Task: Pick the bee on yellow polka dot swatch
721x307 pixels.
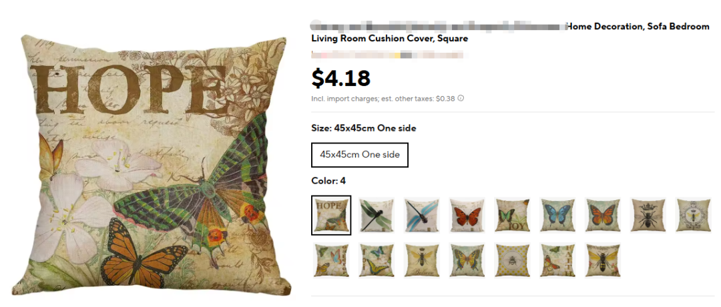Action: tap(512, 260)
